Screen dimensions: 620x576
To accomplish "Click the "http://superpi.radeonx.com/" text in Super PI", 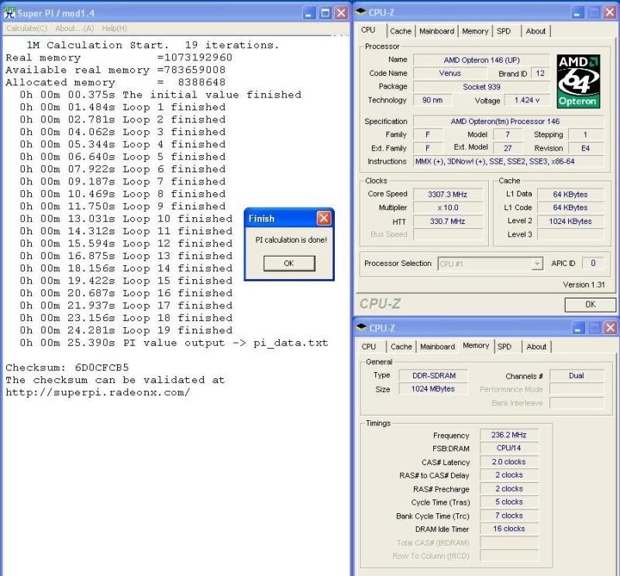I will point(98,392).
